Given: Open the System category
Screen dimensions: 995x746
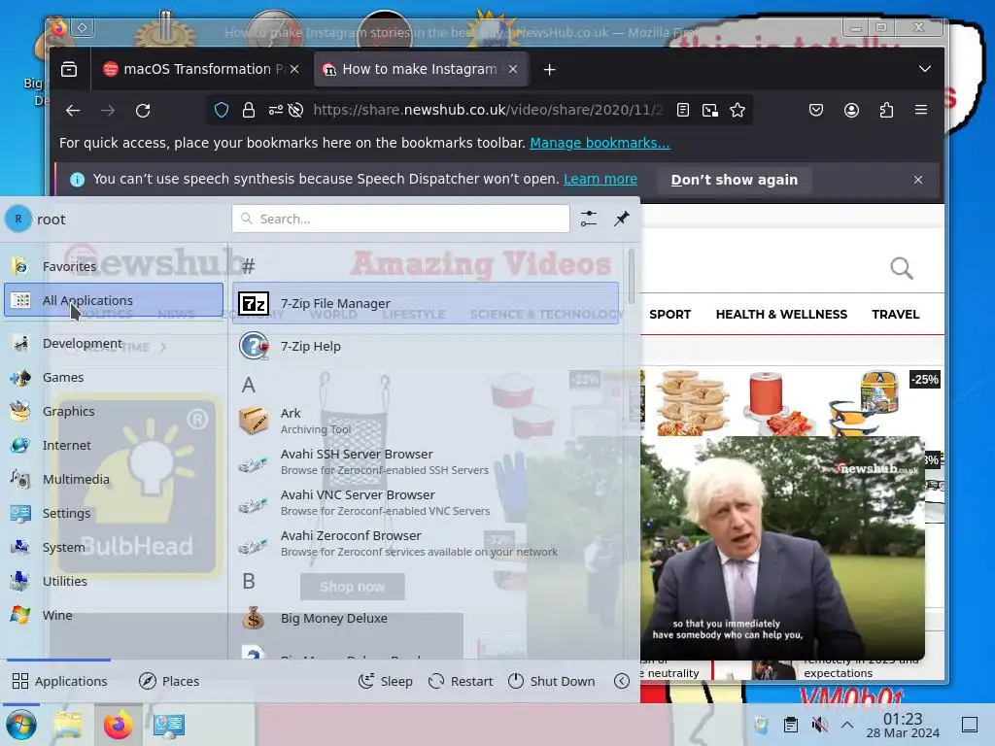Looking at the screenshot, I should (x=114, y=548).
